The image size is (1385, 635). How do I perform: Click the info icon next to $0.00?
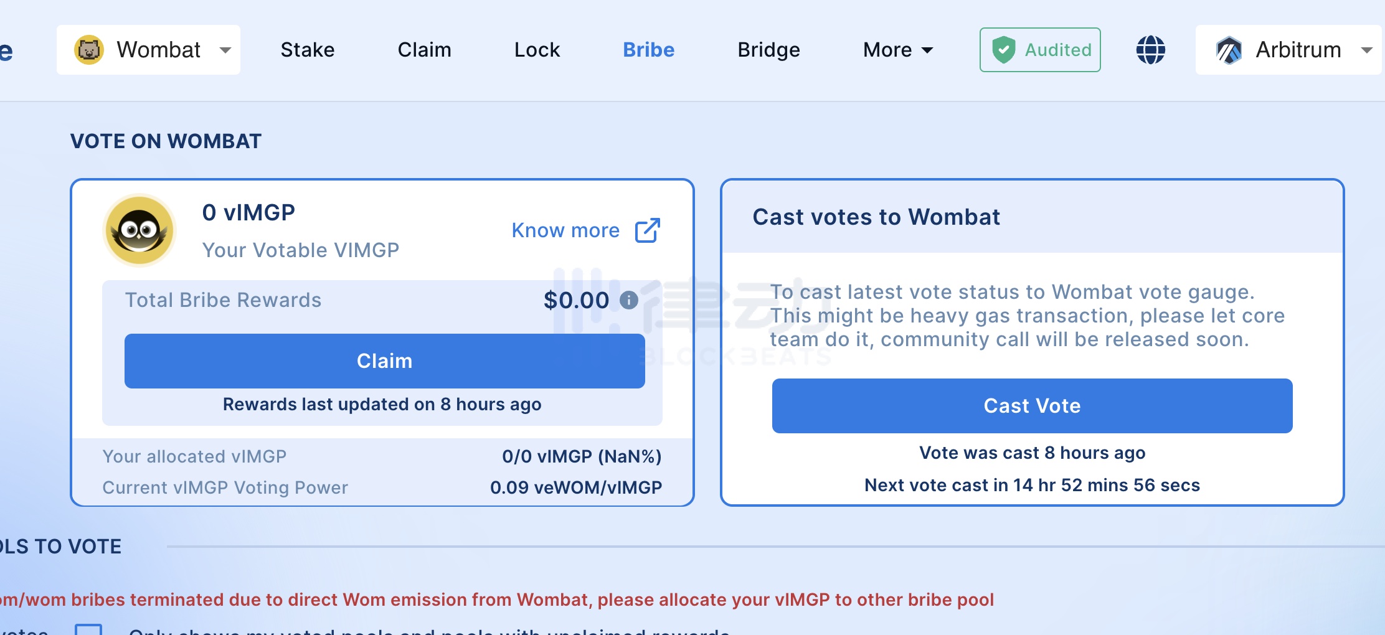[x=629, y=300]
